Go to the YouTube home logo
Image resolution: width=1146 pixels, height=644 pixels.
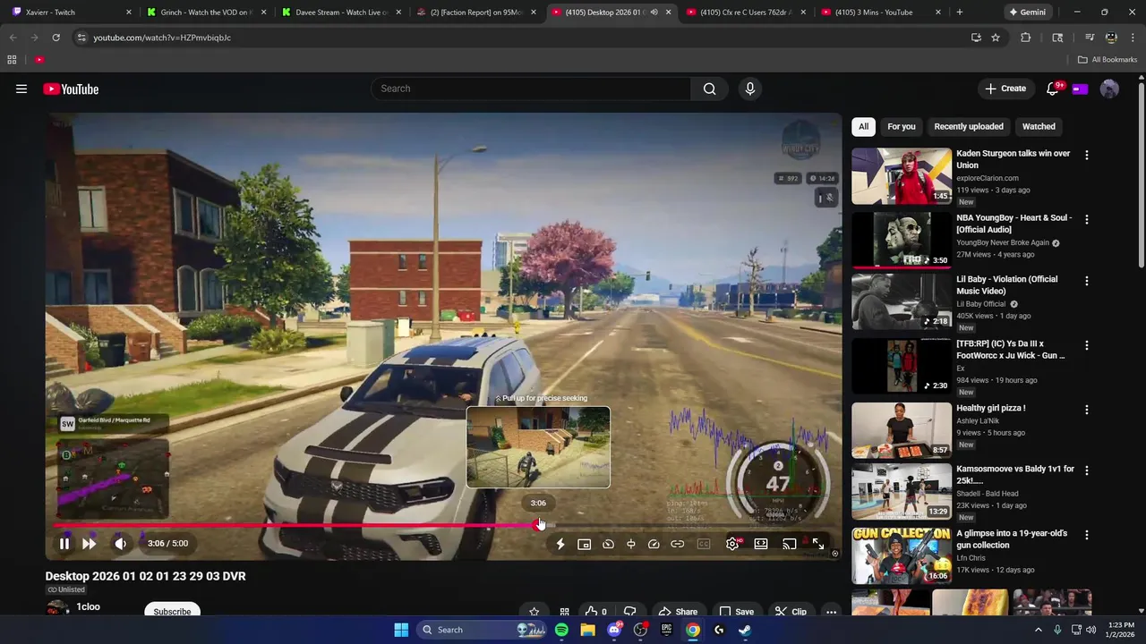click(71, 89)
